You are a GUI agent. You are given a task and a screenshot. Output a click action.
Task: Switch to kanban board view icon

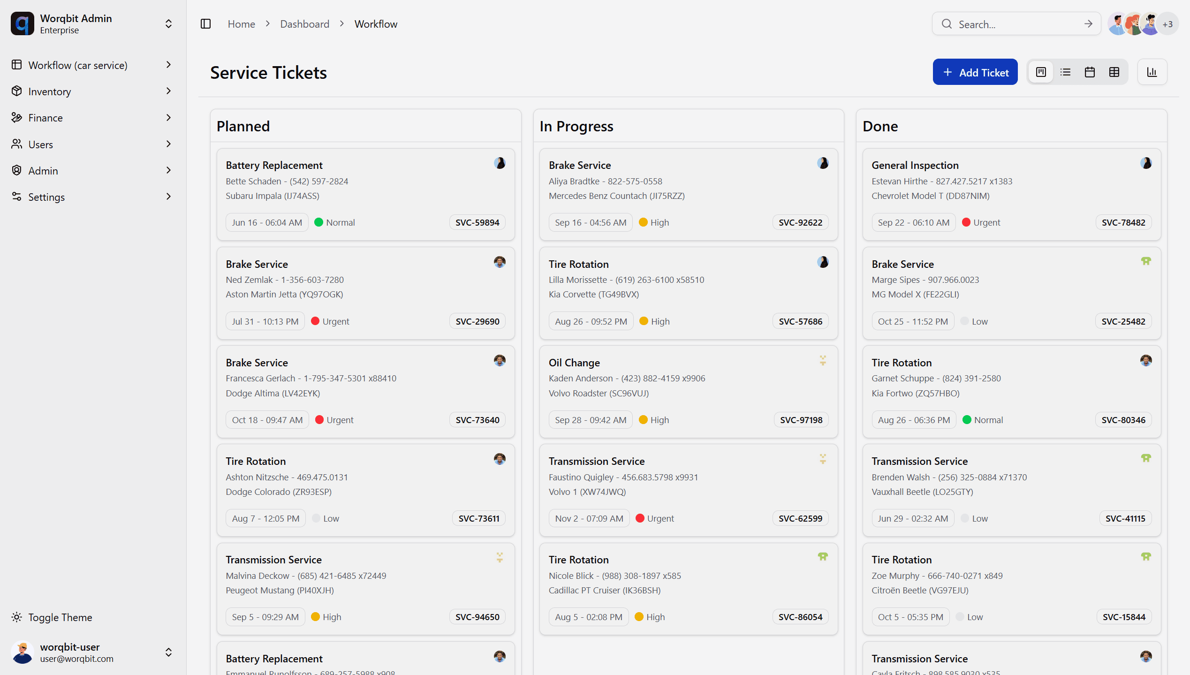(x=1041, y=72)
